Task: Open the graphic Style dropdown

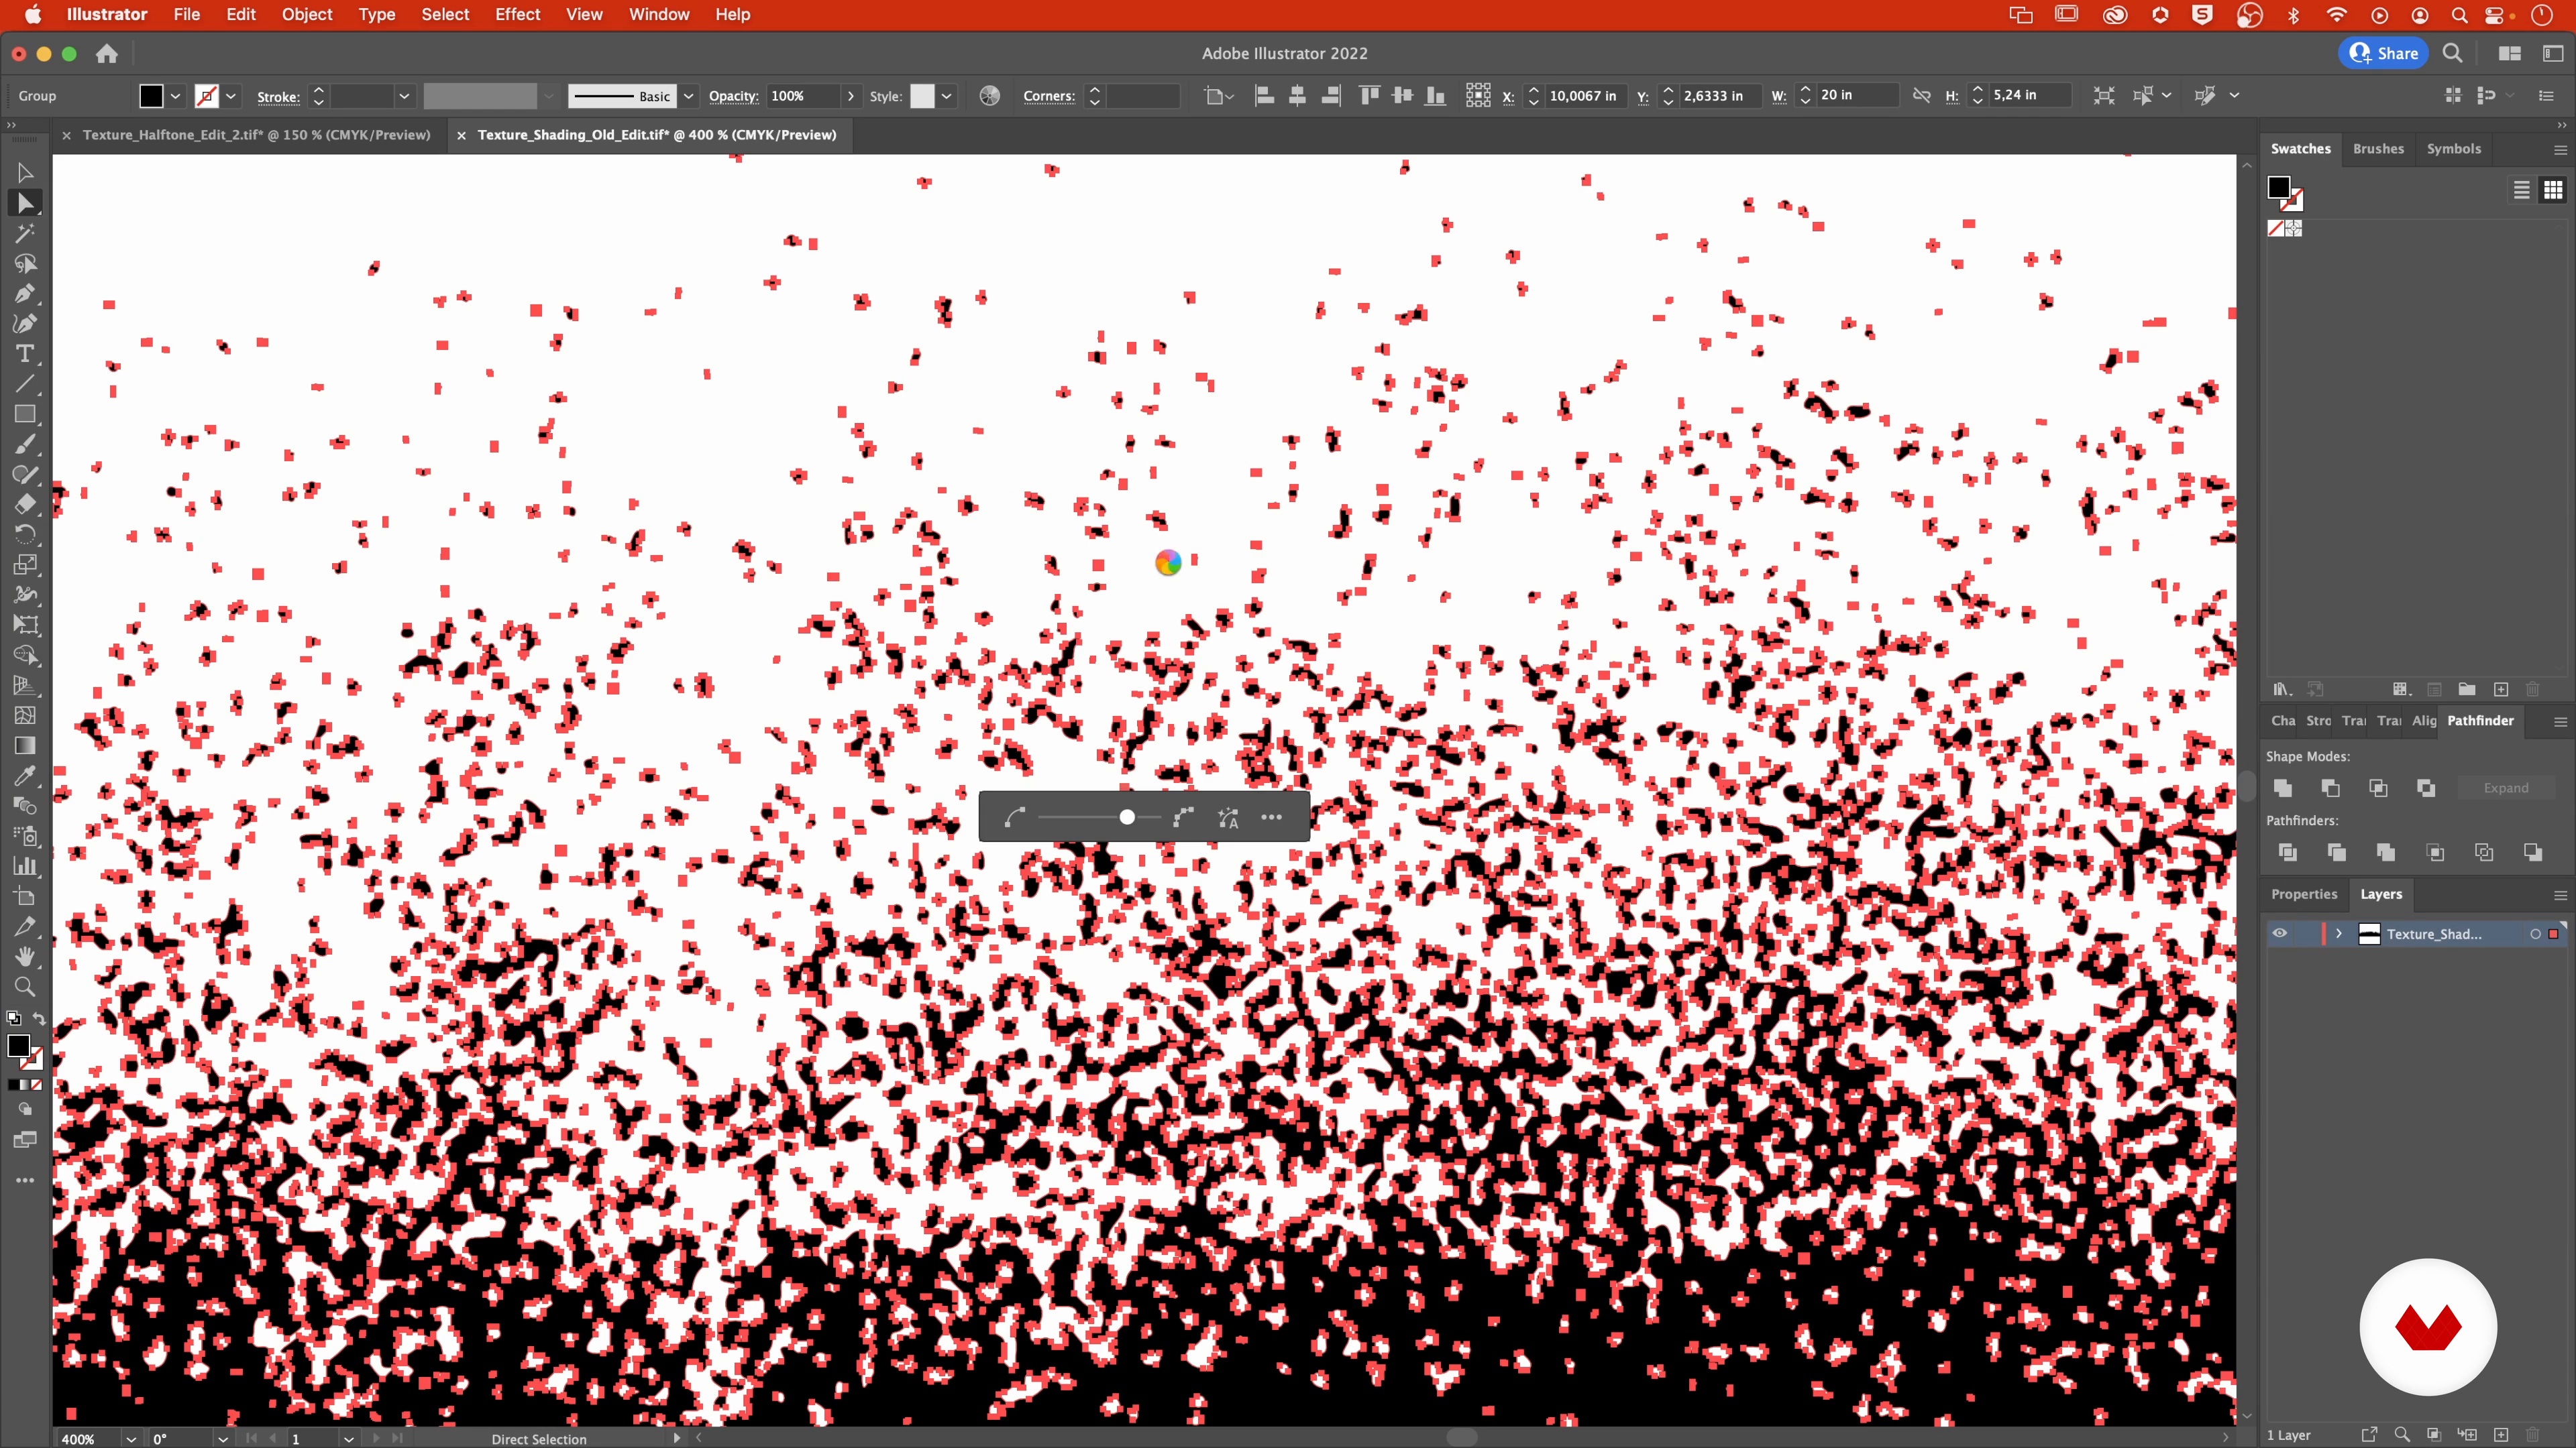Action: click(x=946, y=96)
